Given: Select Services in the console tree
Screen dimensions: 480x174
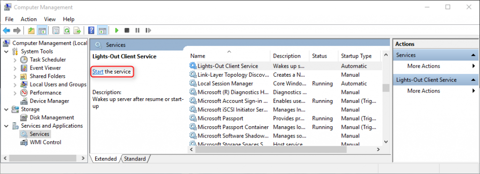Looking at the screenshot, I should coord(39,134).
